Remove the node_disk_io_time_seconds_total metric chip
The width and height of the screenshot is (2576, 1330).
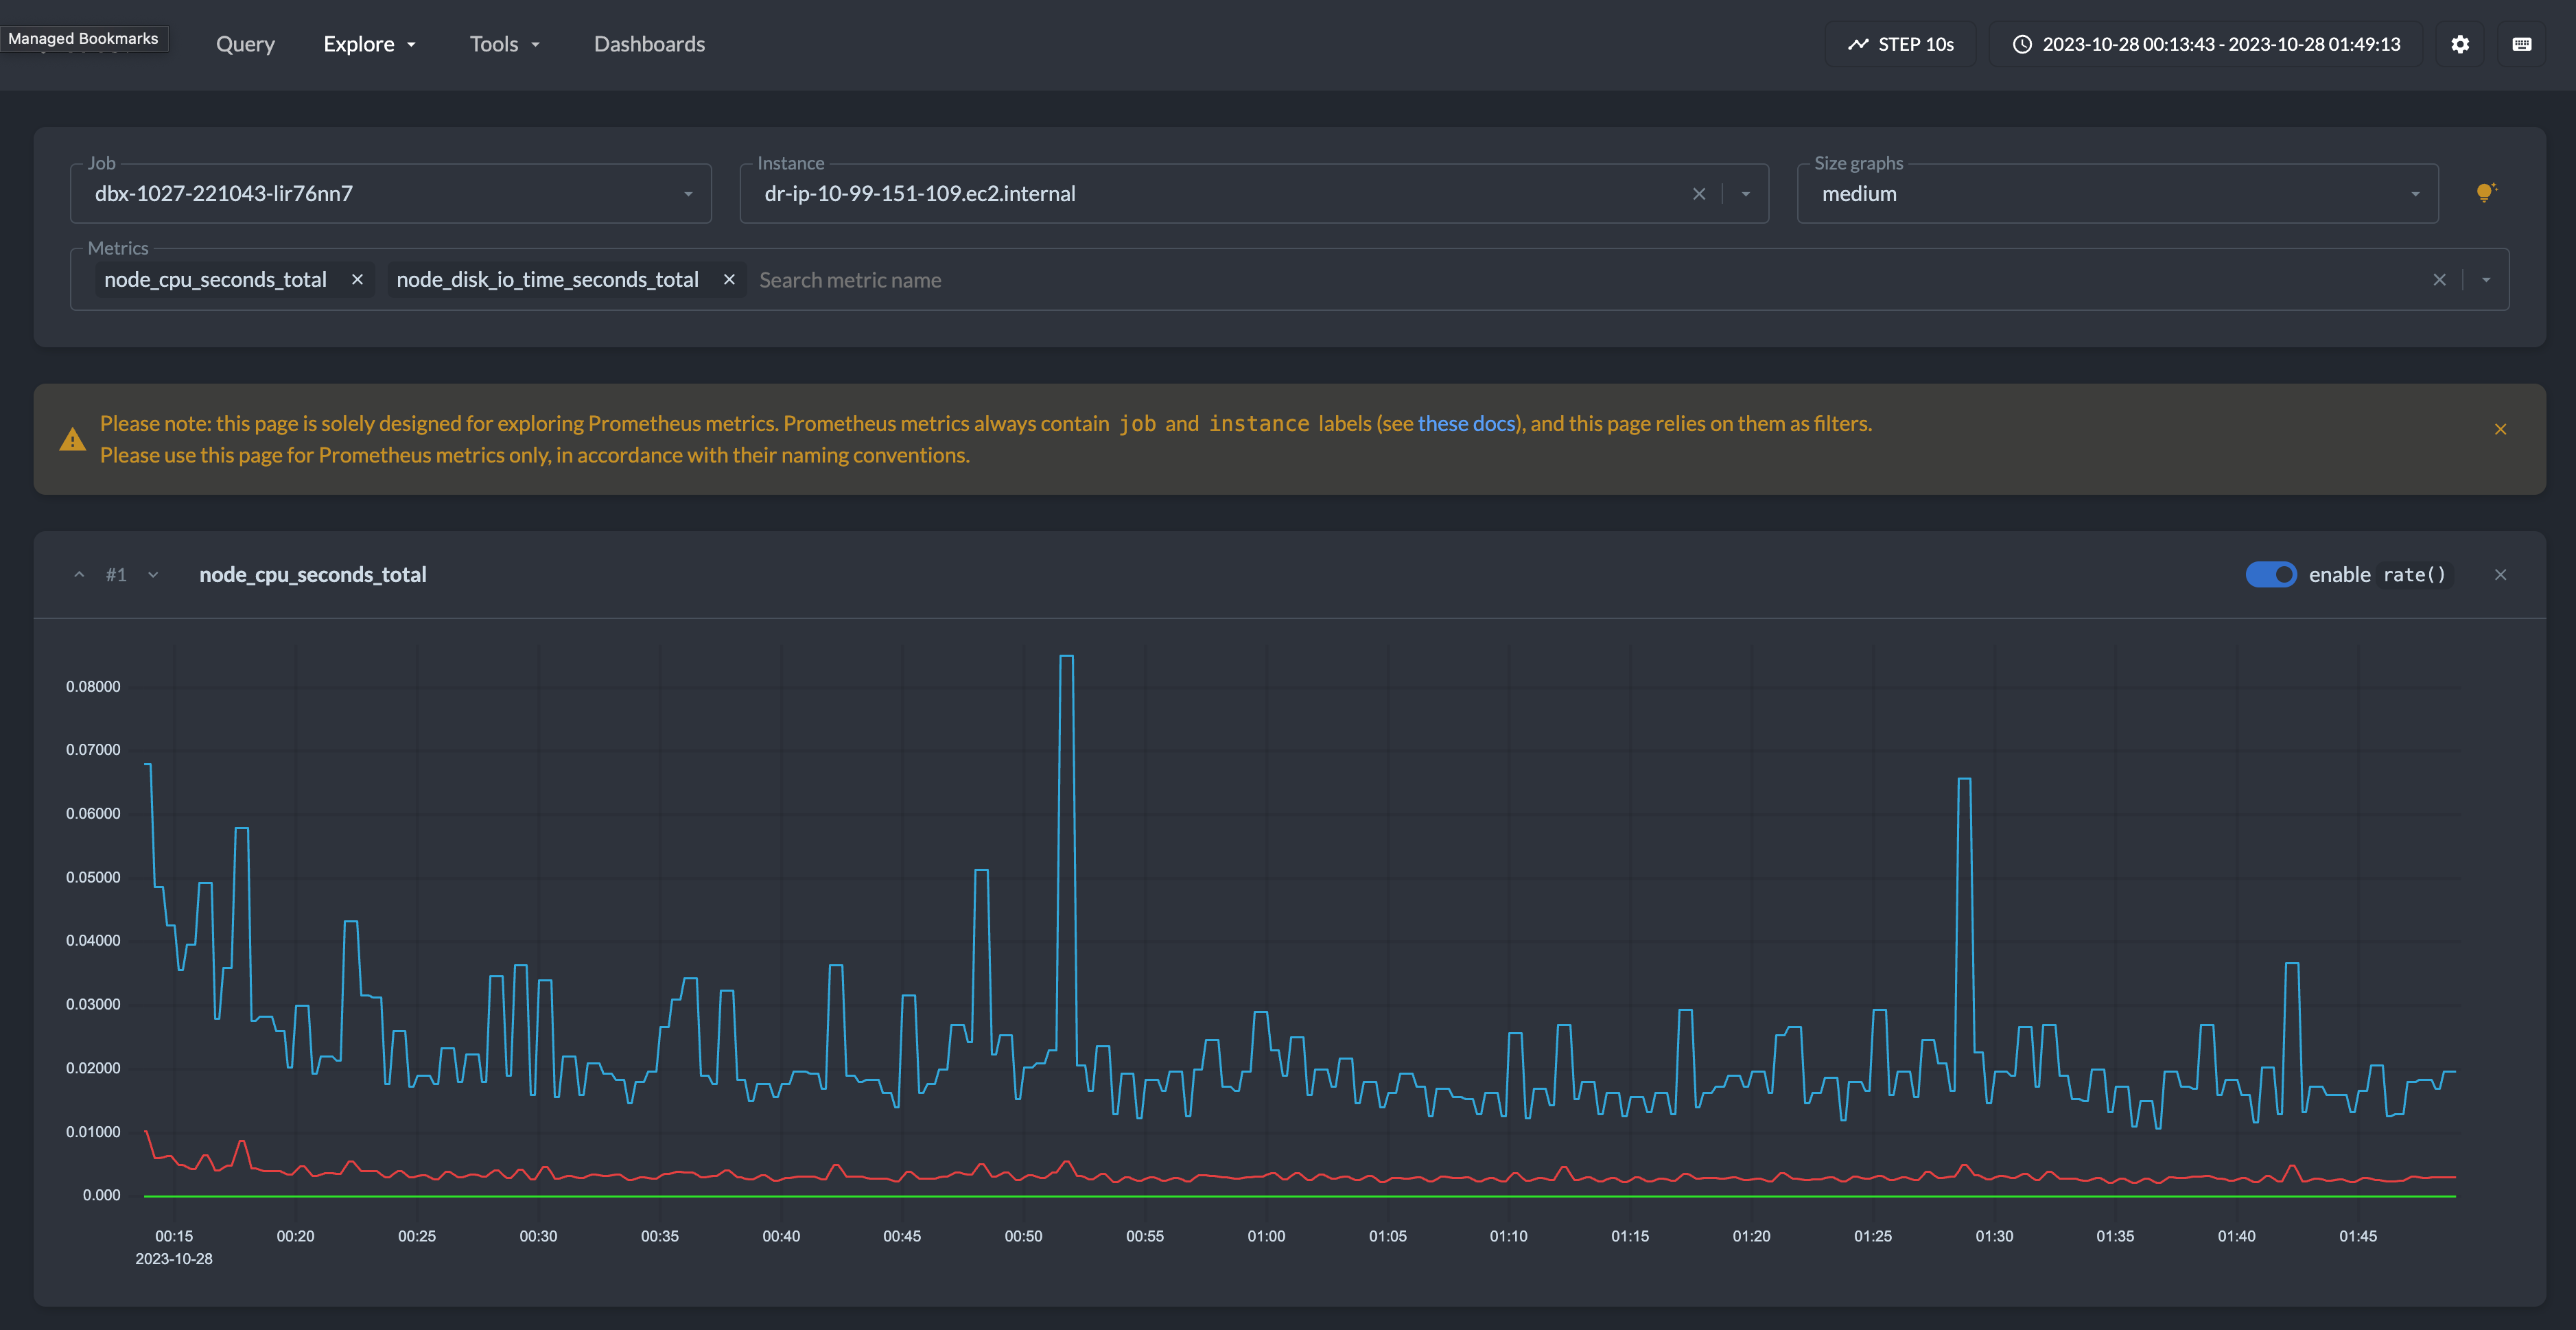[x=729, y=280]
